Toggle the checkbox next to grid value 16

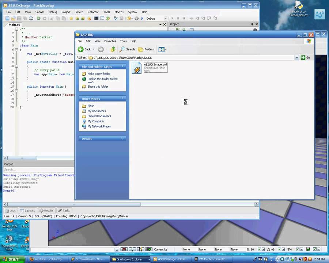point(259,249)
